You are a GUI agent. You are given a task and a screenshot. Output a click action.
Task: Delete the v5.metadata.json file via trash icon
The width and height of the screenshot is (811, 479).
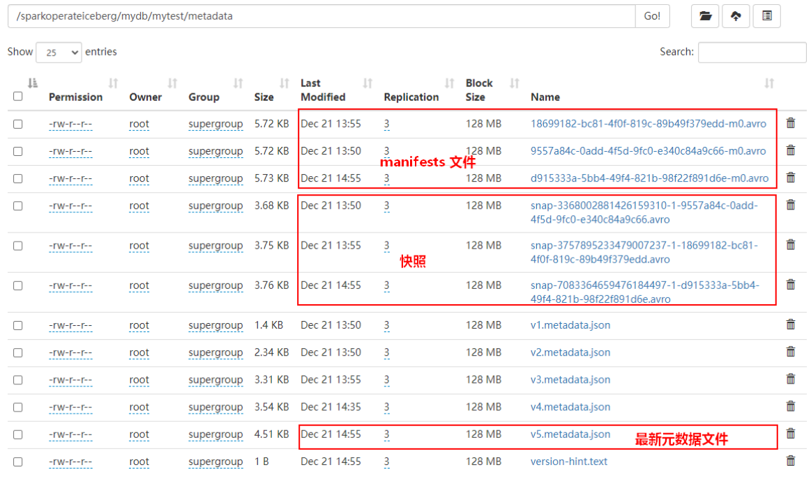[x=790, y=434]
